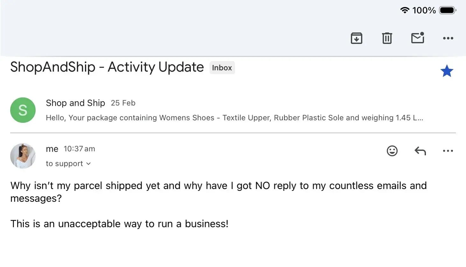The width and height of the screenshot is (466, 267).
Task: Click the email subject ShopAndShip - Activity Update
Action: coord(107,67)
